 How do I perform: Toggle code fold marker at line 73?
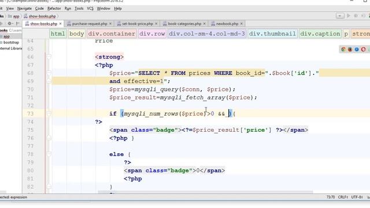click(49, 114)
